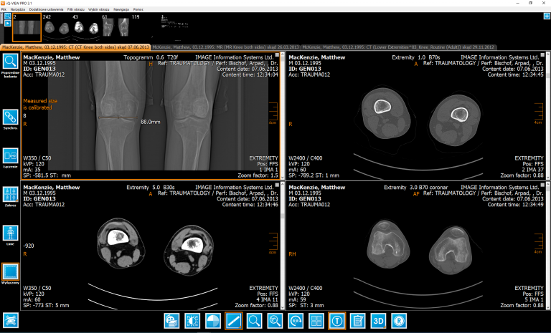Select the Łączenie series linking icon
The width and height of the screenshot is (551, 333).
coord(11,156)
